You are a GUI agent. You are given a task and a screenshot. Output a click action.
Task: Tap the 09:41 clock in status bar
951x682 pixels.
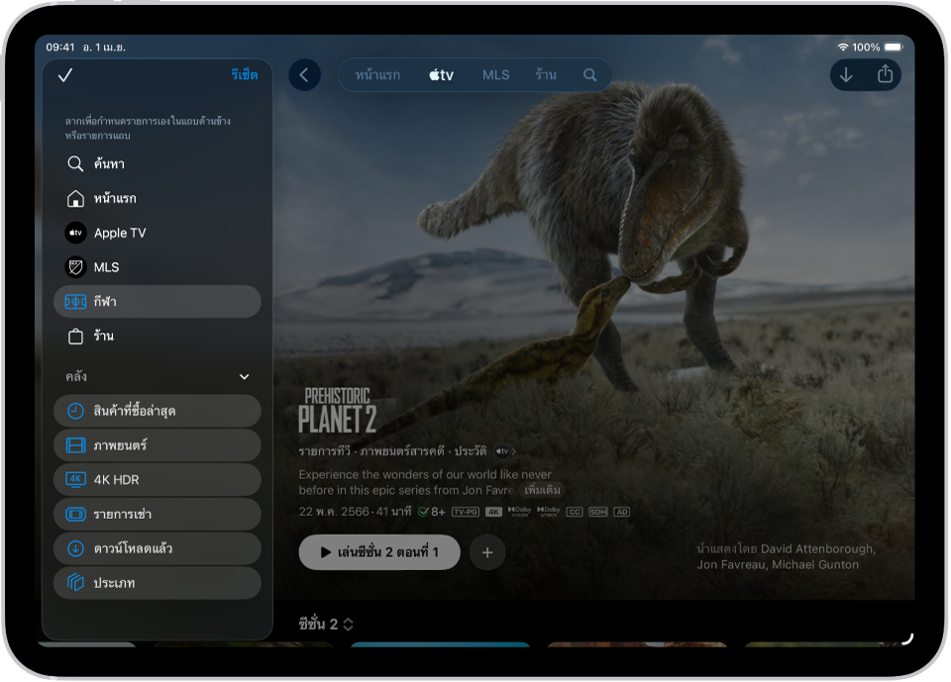pos(60,47)
